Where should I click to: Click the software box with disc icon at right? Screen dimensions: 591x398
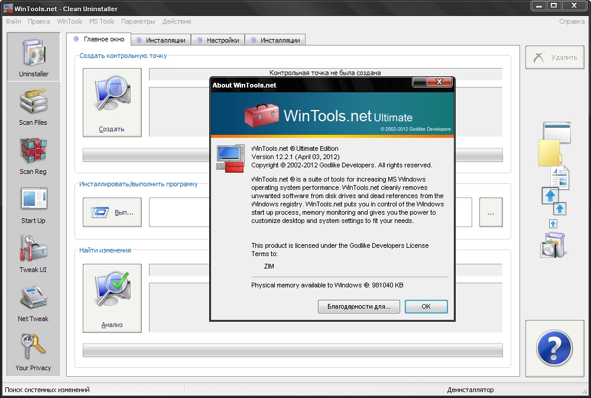pos(553,245)
